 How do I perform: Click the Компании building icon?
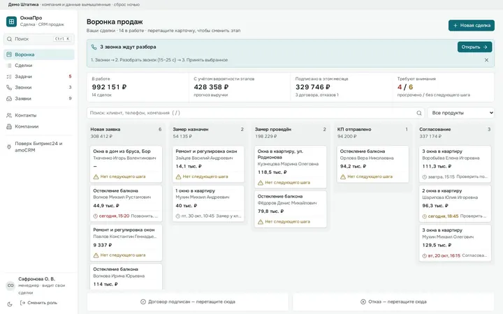[9, 126]
